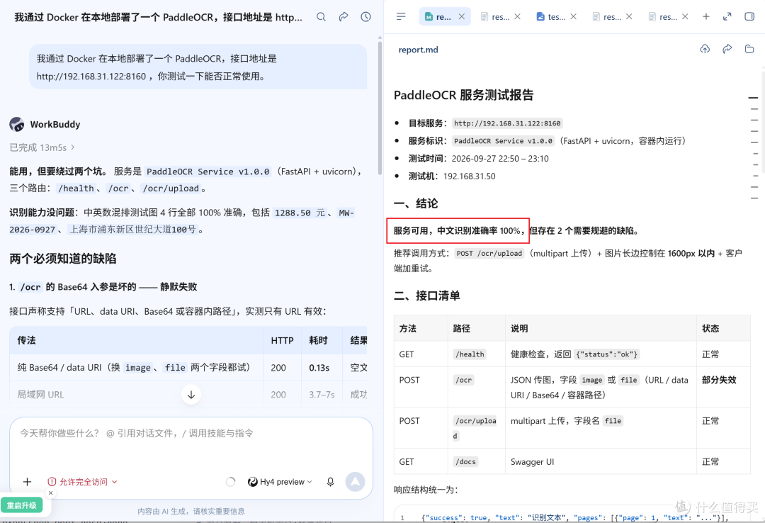Add attachment with plus button
This screenshot has height=523, width=765.
(x=28, y=482)
